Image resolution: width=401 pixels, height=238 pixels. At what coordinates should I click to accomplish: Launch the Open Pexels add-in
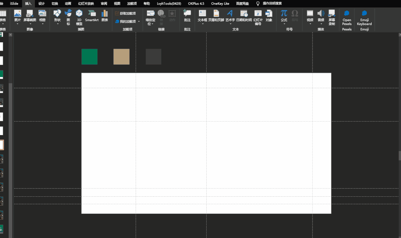[347, 17]
